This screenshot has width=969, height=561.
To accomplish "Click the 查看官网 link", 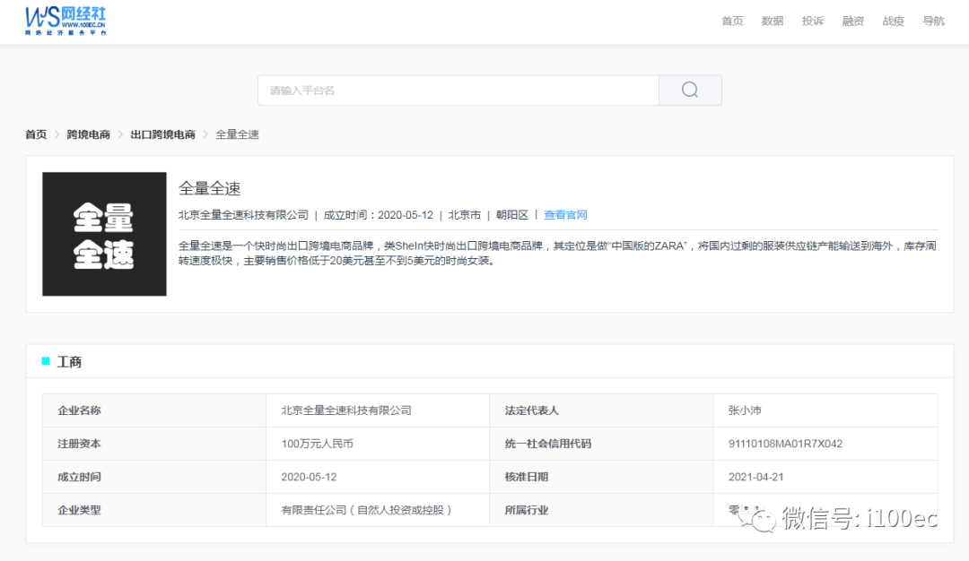I will (565, 214).
